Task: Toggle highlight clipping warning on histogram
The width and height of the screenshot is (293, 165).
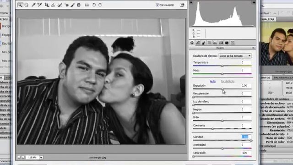Action: click(x=254, y=2)
